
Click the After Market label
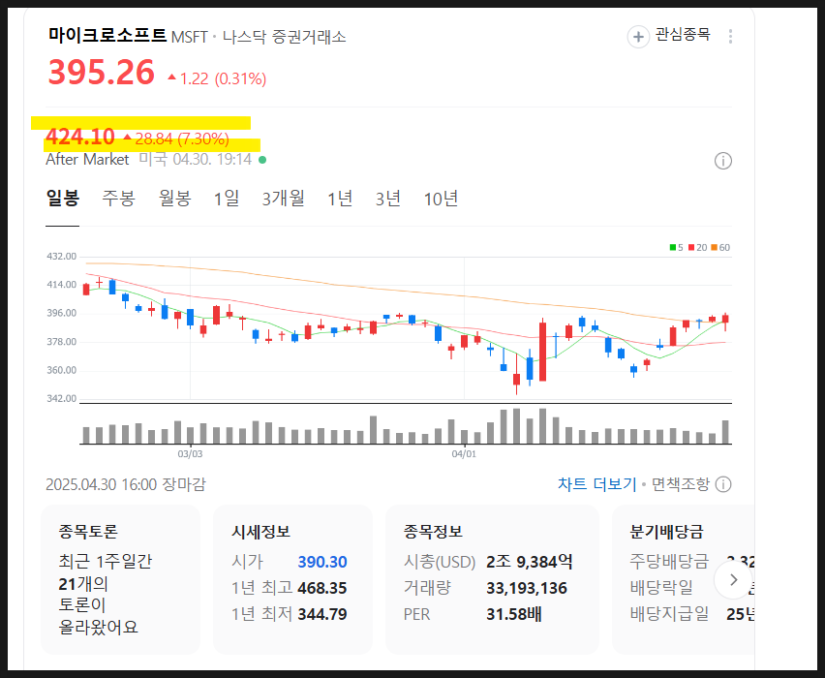tap(87, 160)
